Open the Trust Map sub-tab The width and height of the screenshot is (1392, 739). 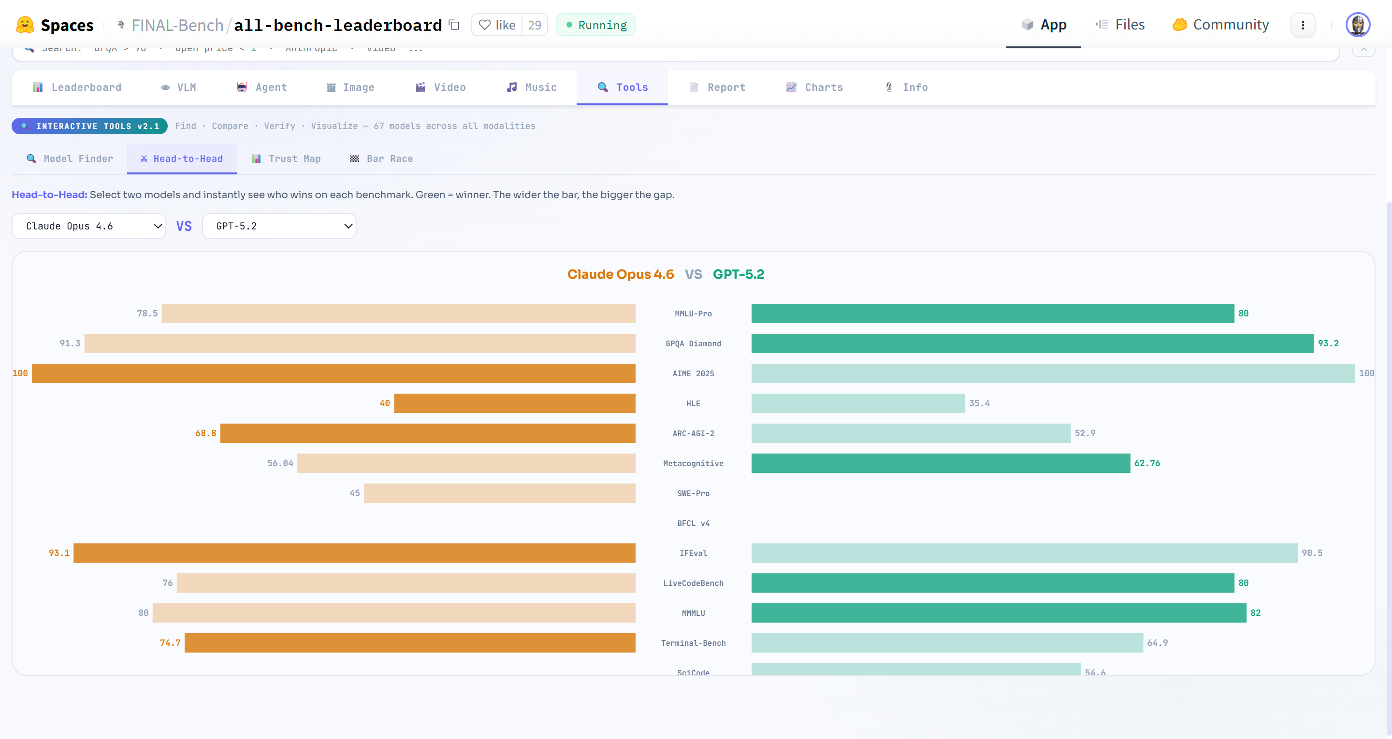tap(287, 159)
